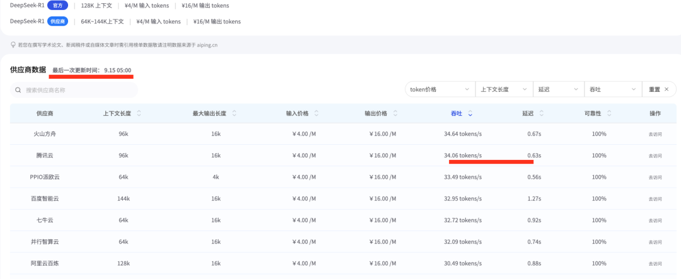Click the 4k max output cell
Image resolution: width=681 pixels, height=279 pixels.
tap(216, 177)
